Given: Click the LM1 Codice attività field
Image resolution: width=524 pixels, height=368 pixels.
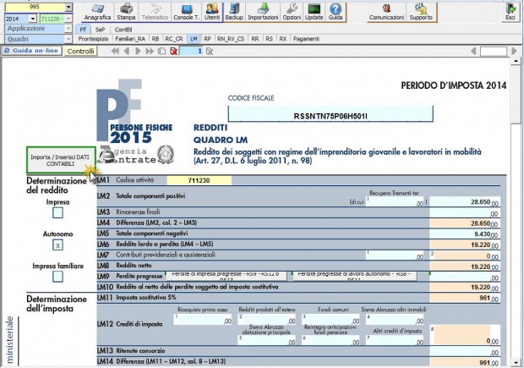Looking at the screenshot, I should [199, 180].
